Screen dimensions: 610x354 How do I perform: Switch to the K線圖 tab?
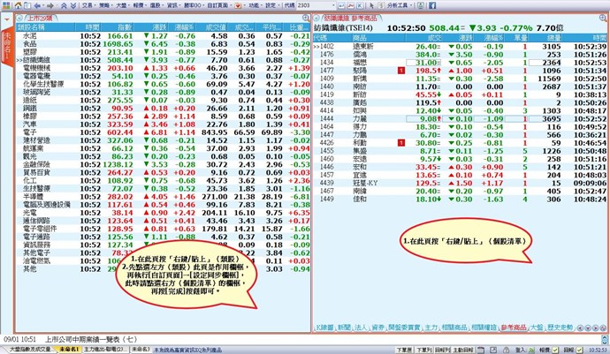click(324, 328)
